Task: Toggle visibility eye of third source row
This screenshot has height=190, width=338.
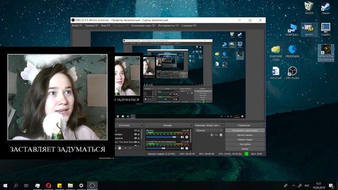Action: (x=136, y=138)
